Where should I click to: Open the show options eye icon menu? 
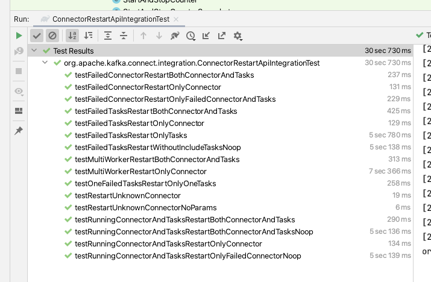[19, 91]
